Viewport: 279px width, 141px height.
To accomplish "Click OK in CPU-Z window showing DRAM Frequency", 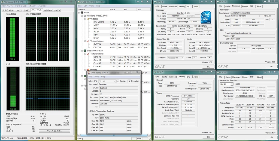I will click(x=208, y=137).
